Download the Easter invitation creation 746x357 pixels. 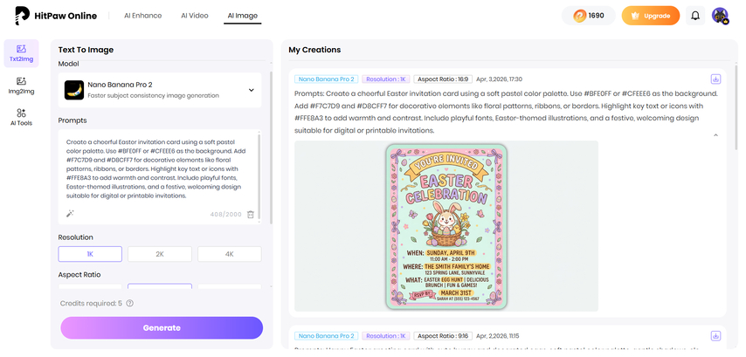pos(715,79)
